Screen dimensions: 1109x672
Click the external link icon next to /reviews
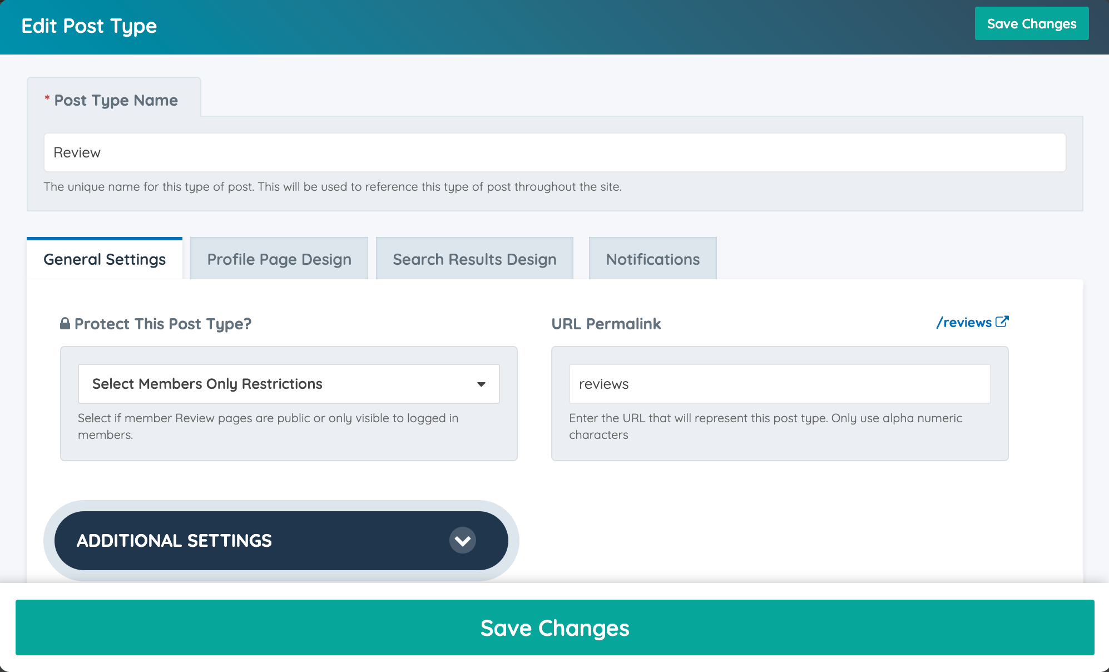click(x=1002, y=322)
